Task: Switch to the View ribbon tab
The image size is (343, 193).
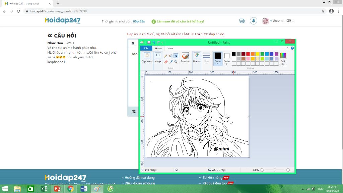Action: click(x=170, y=48)
